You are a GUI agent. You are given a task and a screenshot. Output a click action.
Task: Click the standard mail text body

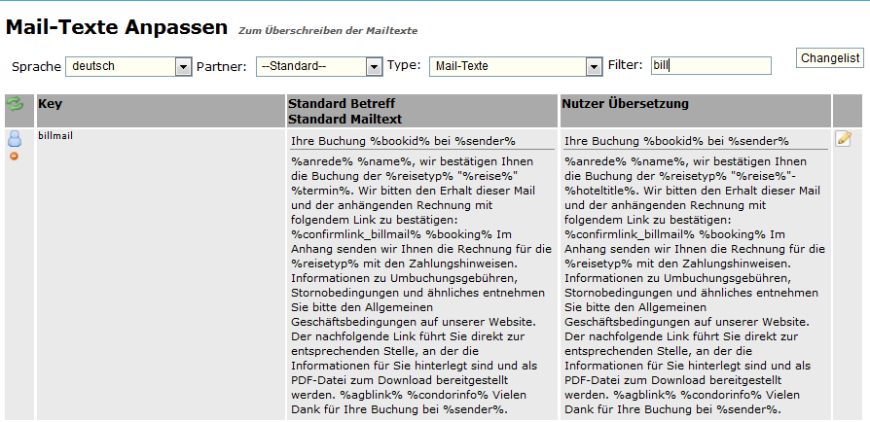click(x=414, y=282)
